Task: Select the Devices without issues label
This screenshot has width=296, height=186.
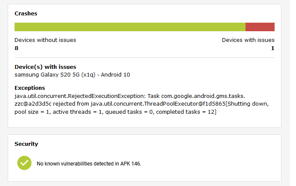Action: 45,40
